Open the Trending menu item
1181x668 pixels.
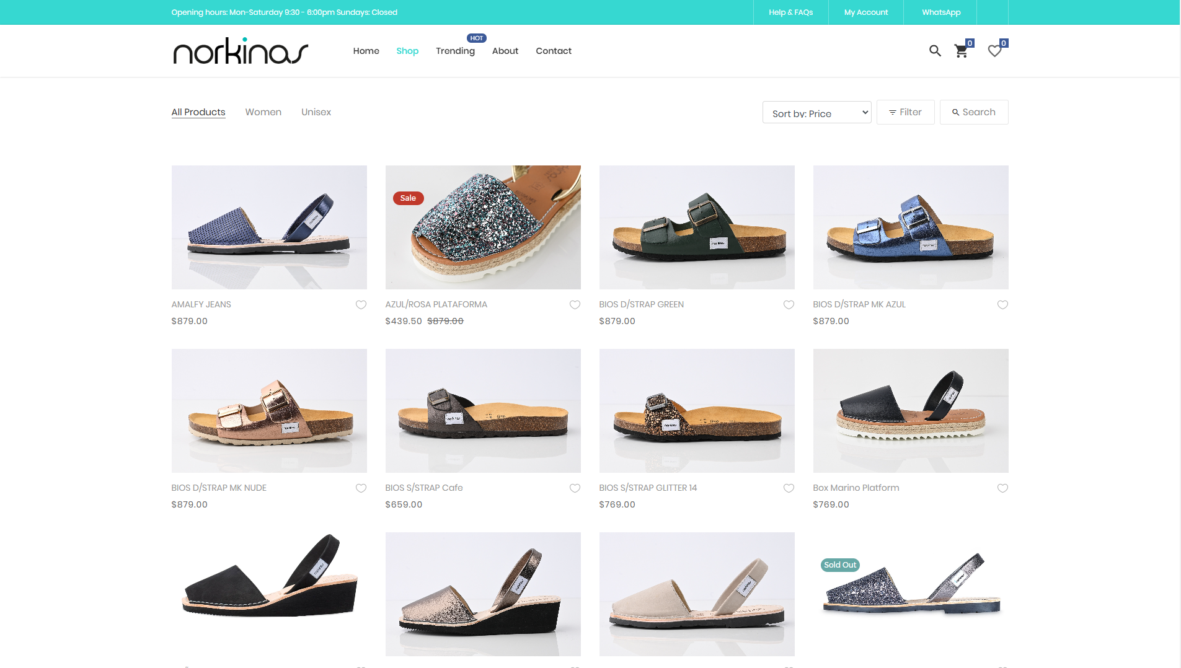[455, 51]
